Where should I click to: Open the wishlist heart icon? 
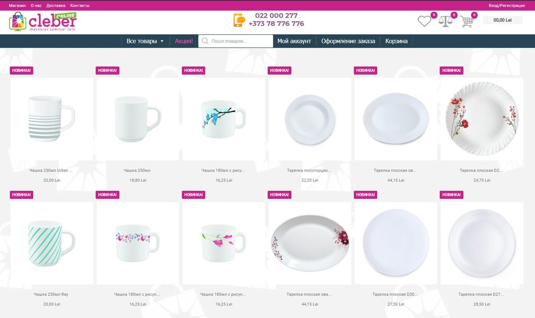pos(424,21)
